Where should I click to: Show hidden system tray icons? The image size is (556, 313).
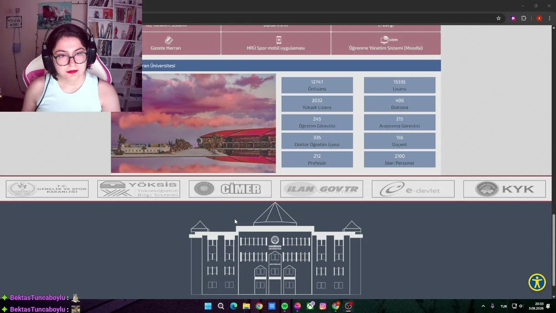click(x=483, y=306)
